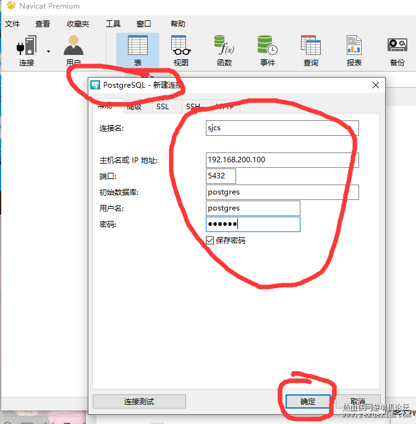Open the 工具 menu
Screen dimensions: 416x424
click(113, 24)
